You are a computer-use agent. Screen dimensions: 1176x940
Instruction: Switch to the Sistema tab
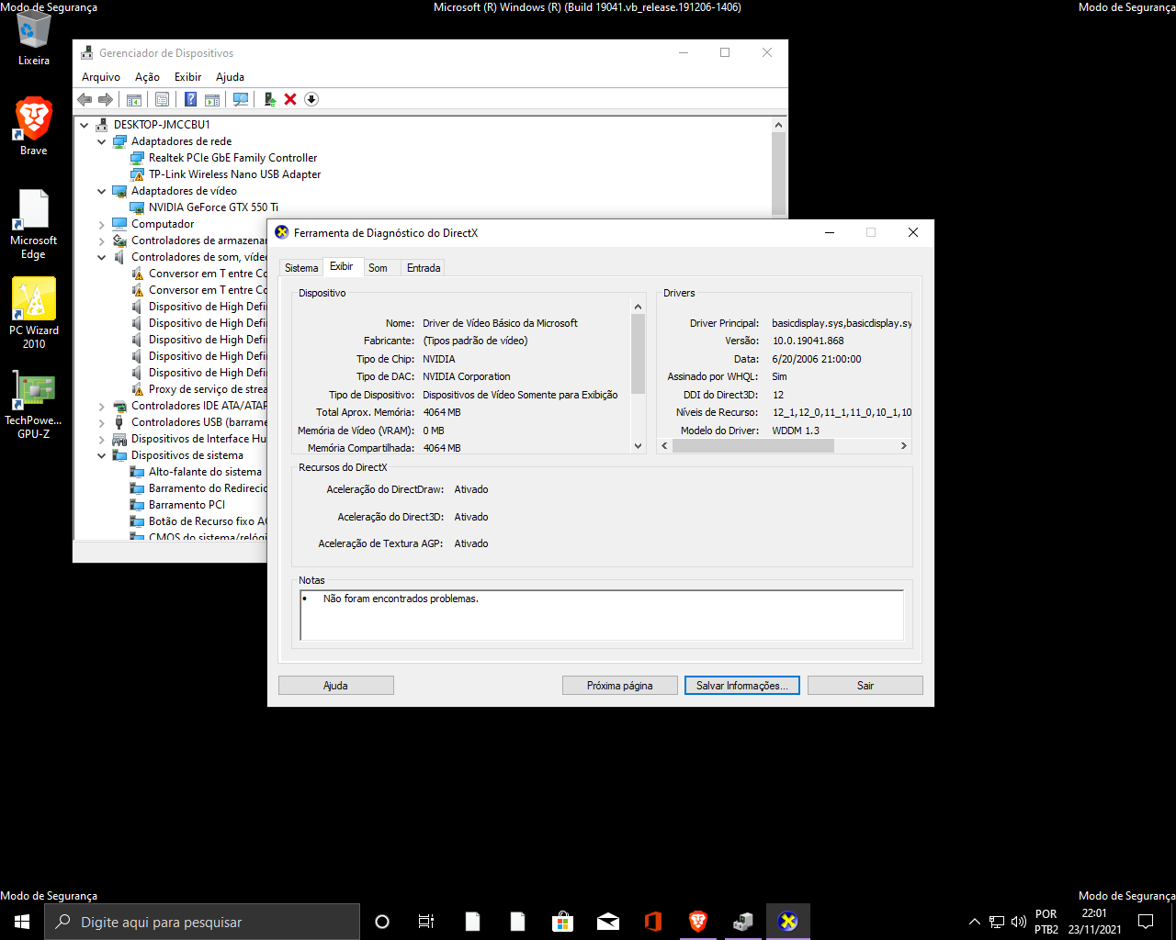301,268
